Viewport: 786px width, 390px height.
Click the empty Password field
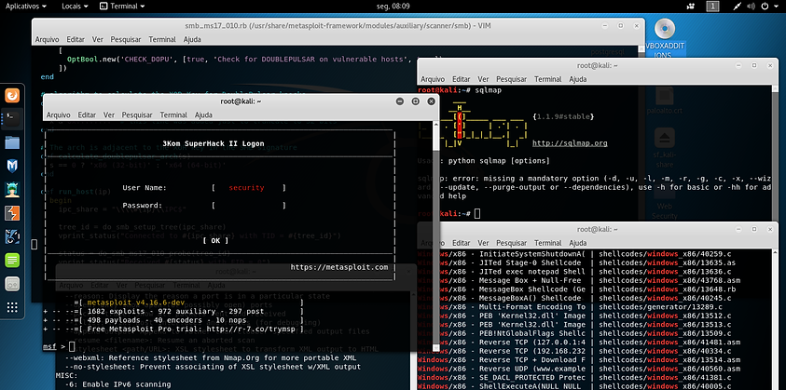point(249,206)
